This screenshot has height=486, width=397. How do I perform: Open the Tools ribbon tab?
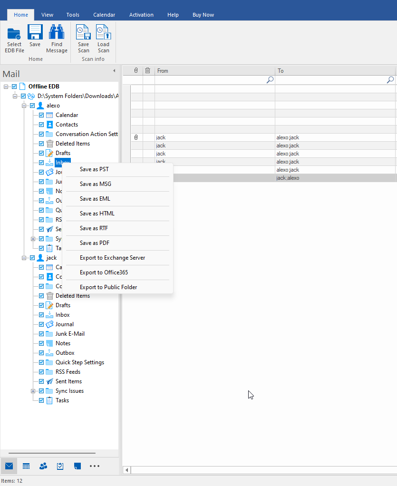pos(73,15)
